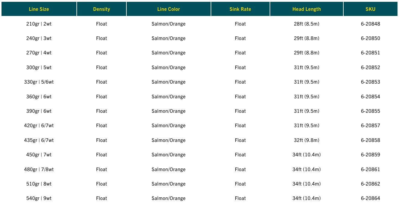
Task: Click the 330gr | 5/6wt line size cell
Action: pyautogui.click(x=39, y=82)
